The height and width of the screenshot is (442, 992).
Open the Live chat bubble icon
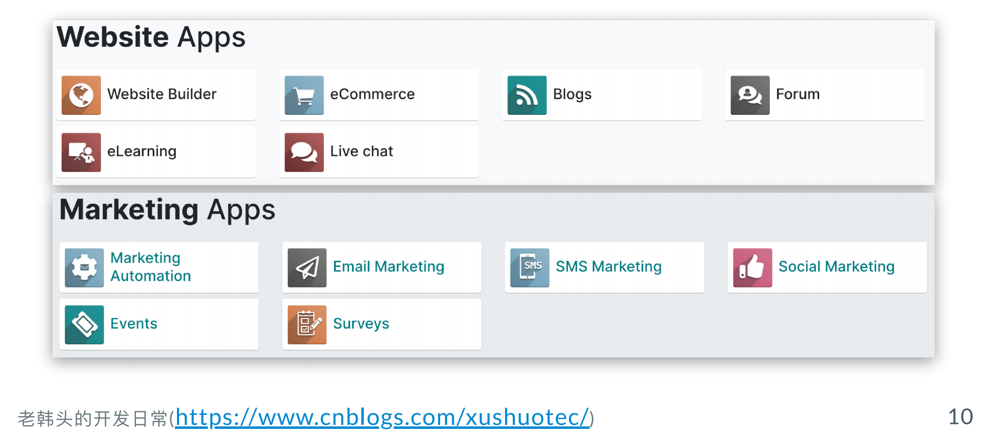coord(304,152)
